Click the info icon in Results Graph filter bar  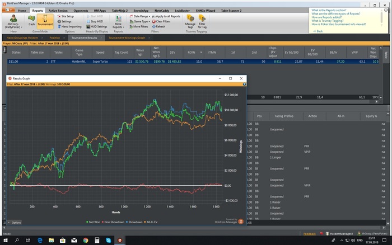(x=244, y=84)
